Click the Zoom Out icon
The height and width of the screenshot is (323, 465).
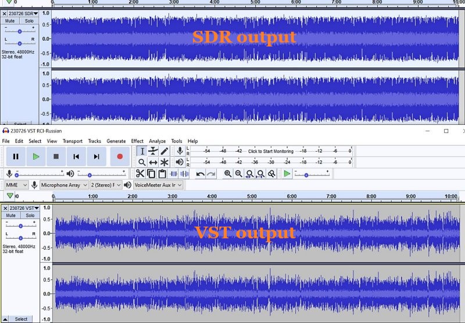(x=239, y=174)
